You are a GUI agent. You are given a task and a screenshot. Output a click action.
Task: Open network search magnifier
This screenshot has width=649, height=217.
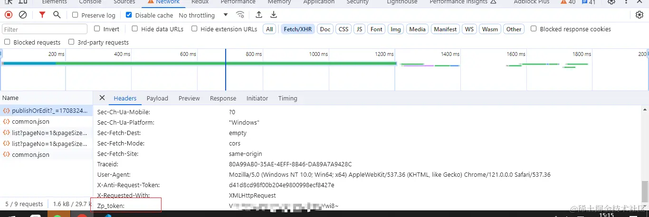(57, 15)
